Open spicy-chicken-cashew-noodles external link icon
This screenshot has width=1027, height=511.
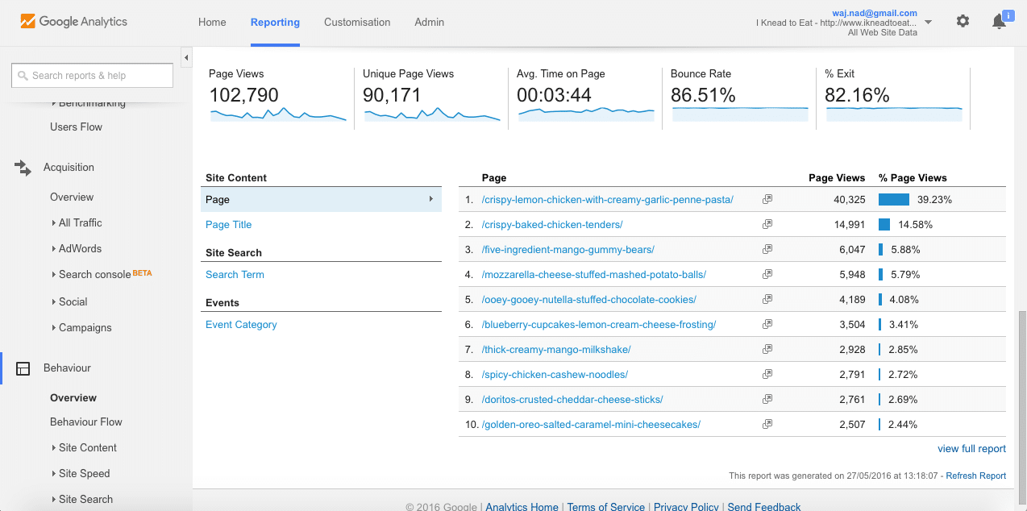coord(767,374)
